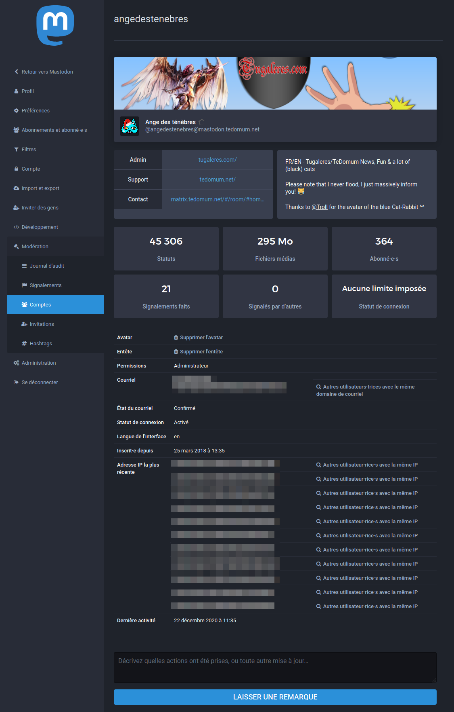The height and width of the screenshot is (712, 454).
Task: Click the Mastodon logo
Action: click(x=55, y=25)
